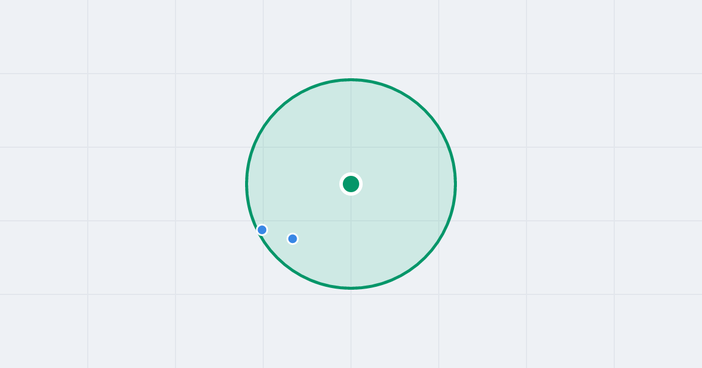Click the white ring around the center marker
The image size is (702, 368).
[x=351, y=174]
